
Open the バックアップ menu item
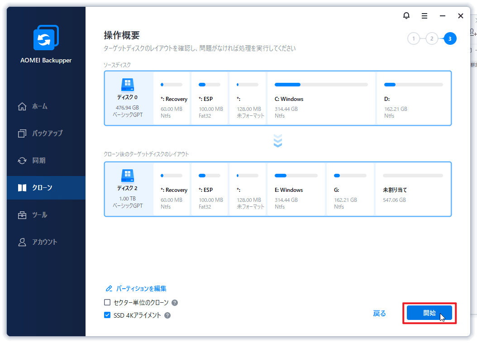click(46, 133)
